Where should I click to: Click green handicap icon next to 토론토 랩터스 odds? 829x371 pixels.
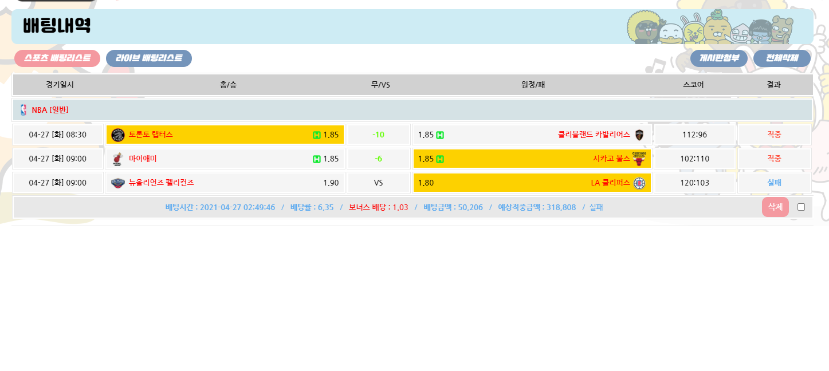[316, 135]
